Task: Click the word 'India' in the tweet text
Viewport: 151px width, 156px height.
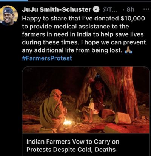Action: click(x=84, y=34)
